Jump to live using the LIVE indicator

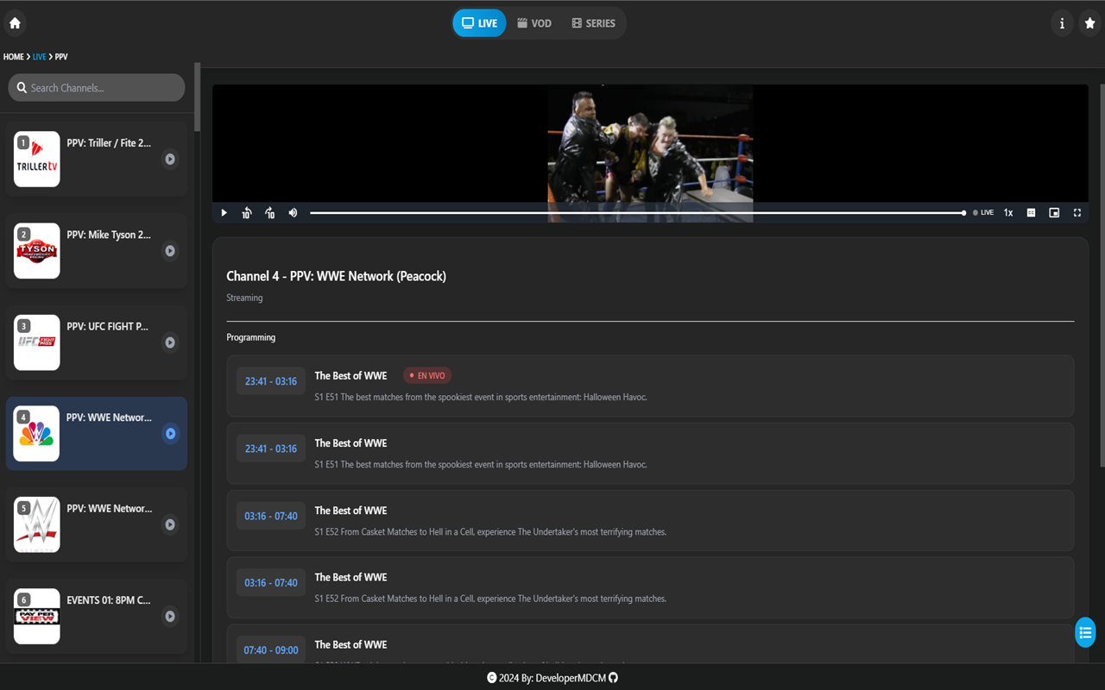click(x=982, y=212)
